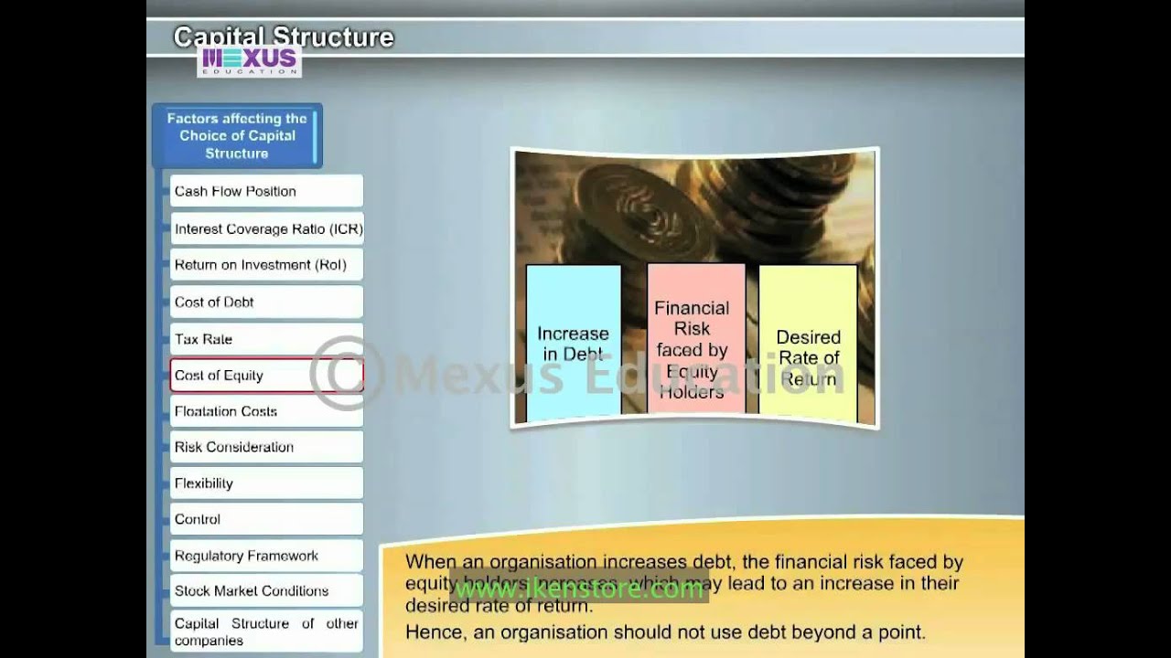Select the Cash Flow Position item

[x=266, y=191]
